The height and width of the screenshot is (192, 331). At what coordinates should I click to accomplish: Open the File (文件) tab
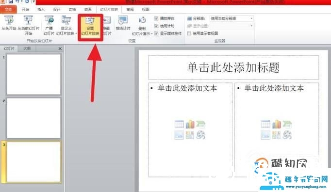tap(8, 9)
